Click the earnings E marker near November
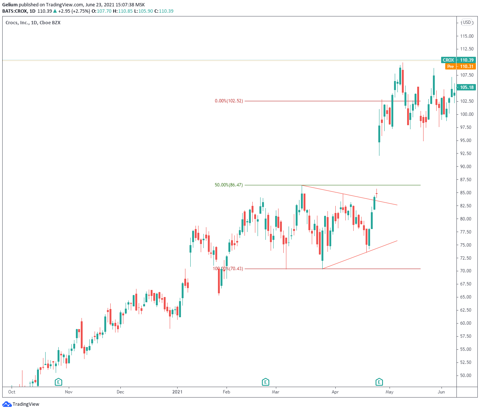 pyautogui.click(x=58, y=382)
